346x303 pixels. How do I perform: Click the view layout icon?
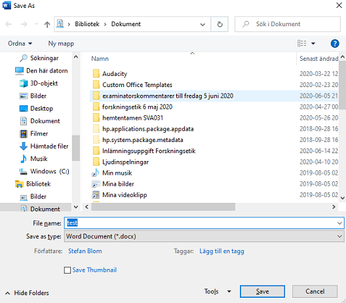(x=301, y=43)
